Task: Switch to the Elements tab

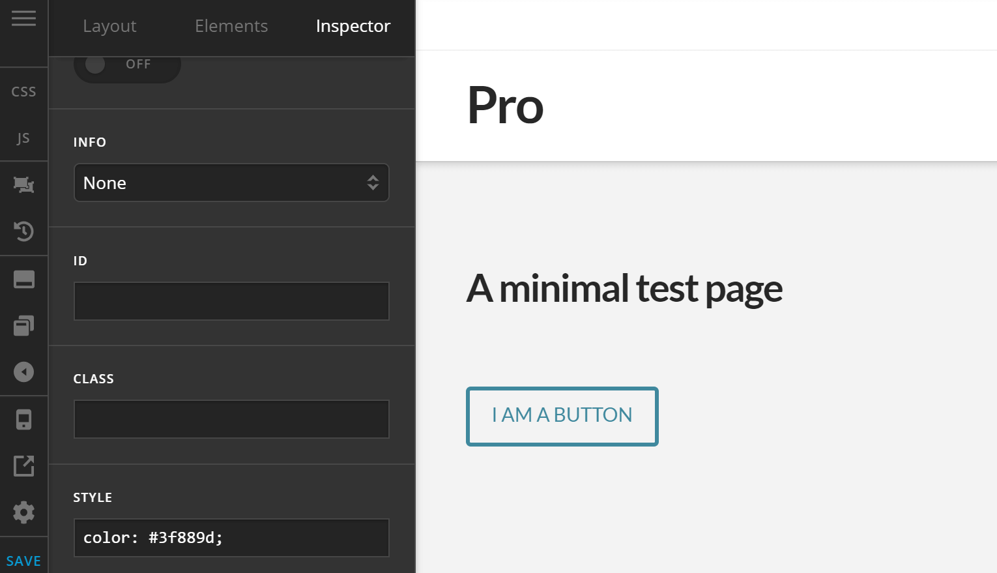Action: pyautogui.click(x=231, y=26)
